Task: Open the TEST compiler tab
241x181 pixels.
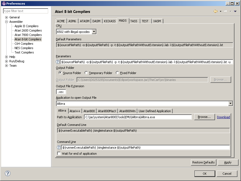Action: coord(145,21)
